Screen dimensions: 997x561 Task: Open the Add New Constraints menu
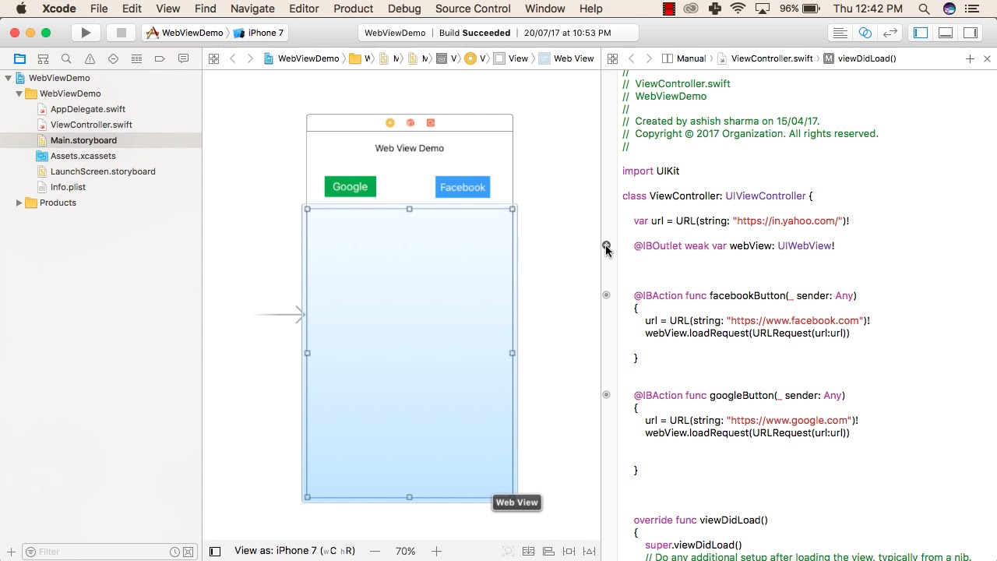[569, 551]
